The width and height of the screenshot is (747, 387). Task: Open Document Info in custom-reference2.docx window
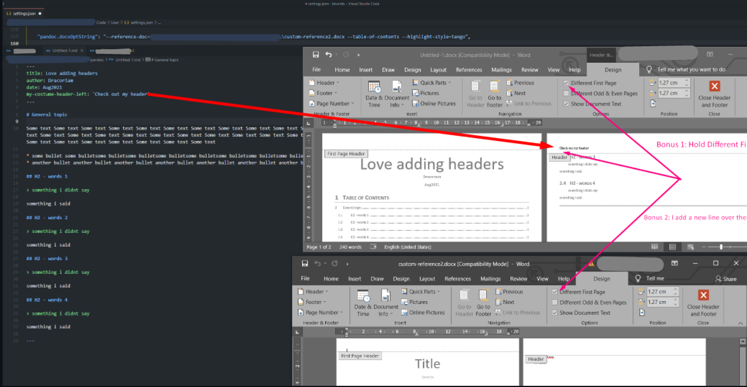[386, 302]
